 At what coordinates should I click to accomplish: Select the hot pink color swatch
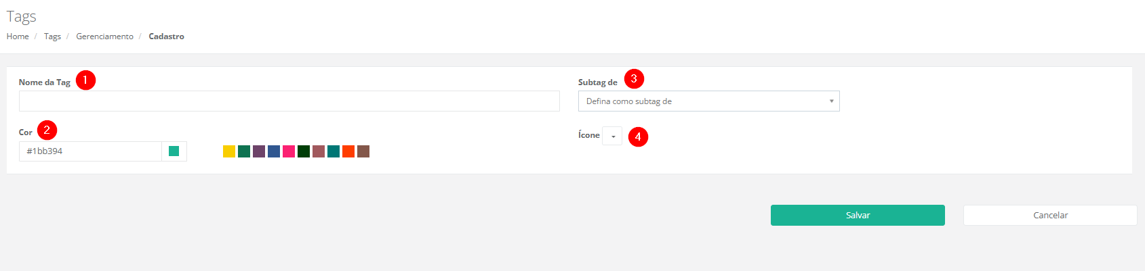[x=289, y=151]
